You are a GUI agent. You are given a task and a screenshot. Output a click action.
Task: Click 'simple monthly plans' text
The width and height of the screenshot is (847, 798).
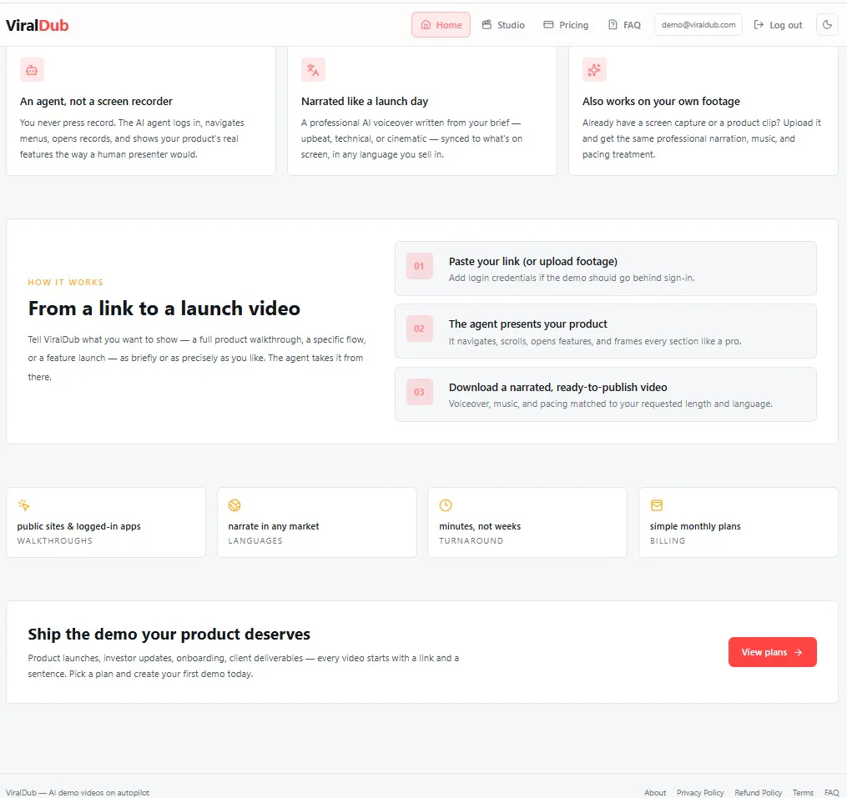click(695, 526)
